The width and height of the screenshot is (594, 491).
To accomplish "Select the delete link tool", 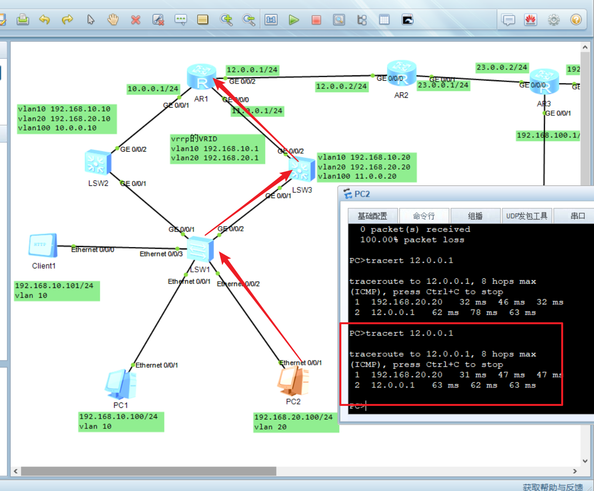I will click(x=158, y=20).
